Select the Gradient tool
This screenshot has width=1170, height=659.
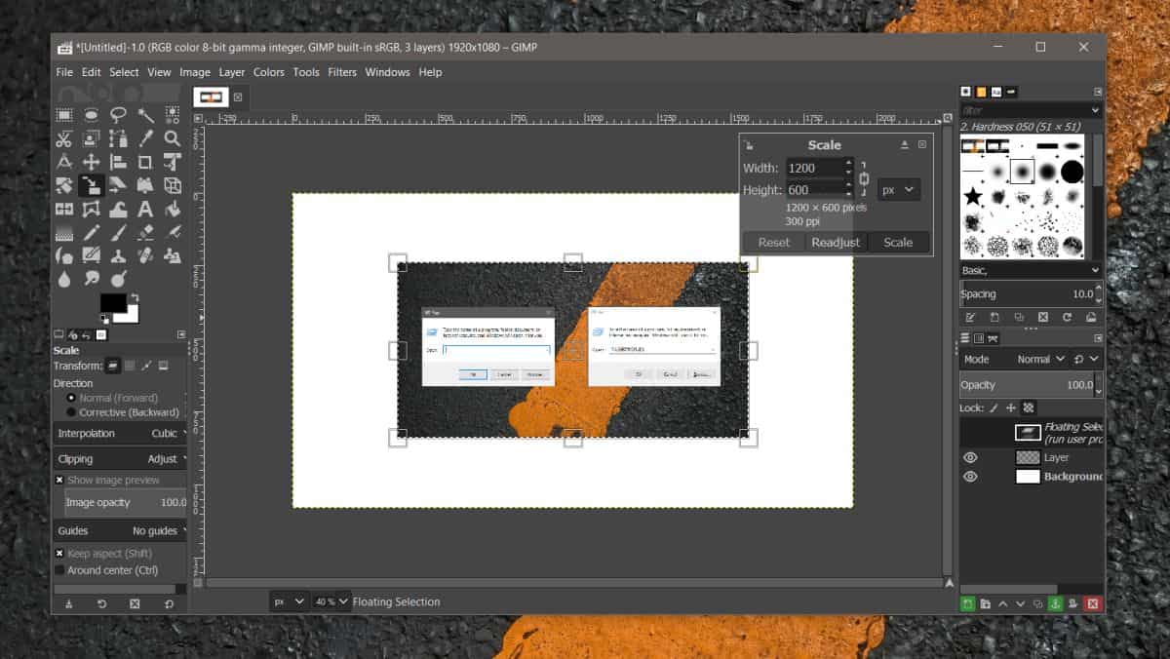(x=64, y=232)
